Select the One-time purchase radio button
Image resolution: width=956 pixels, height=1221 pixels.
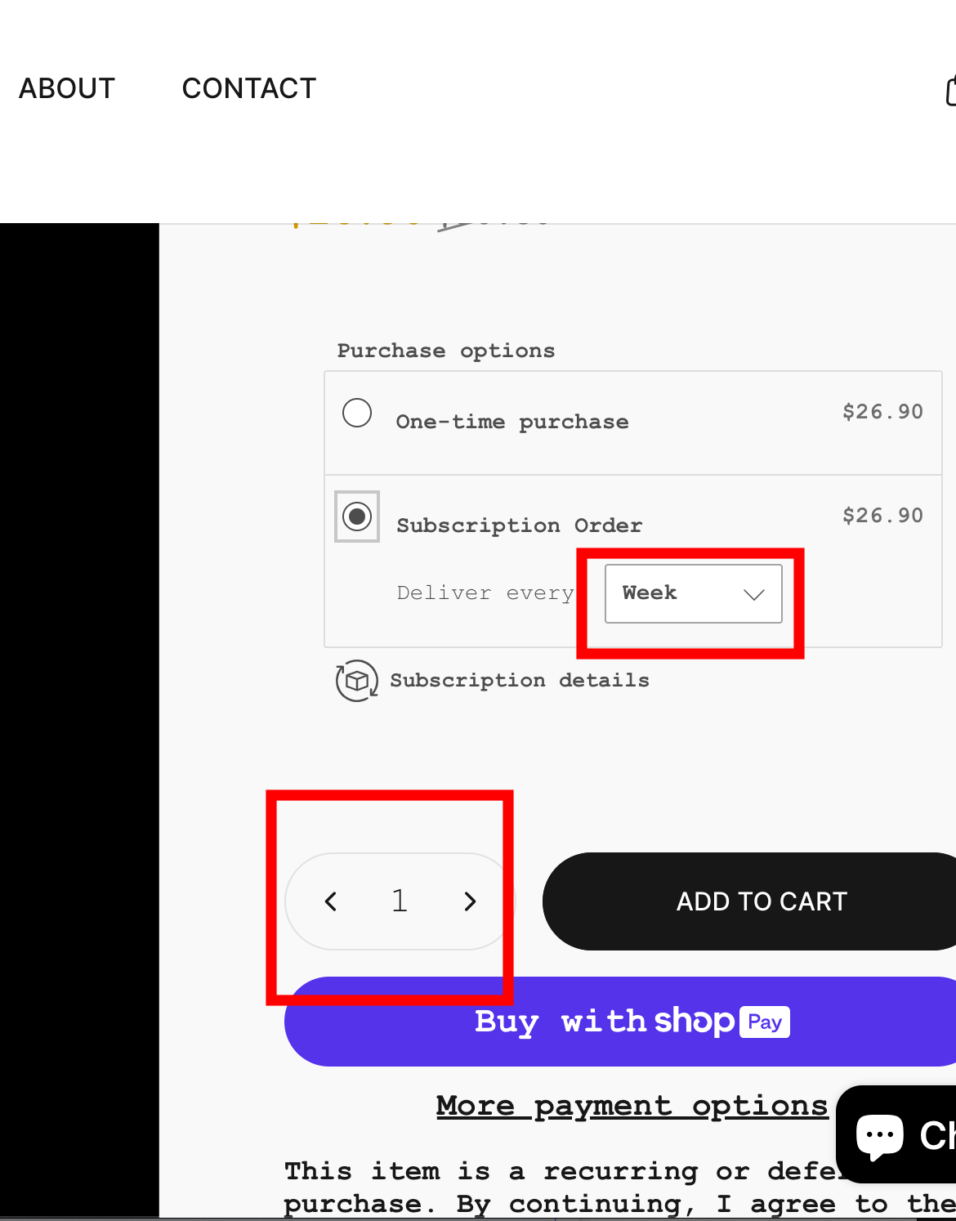coord(357,413)
